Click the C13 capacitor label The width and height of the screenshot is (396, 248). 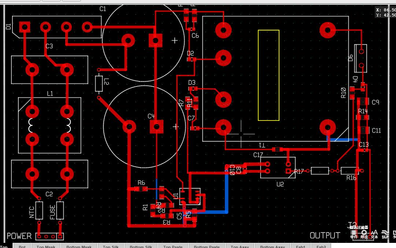[364, 144]
